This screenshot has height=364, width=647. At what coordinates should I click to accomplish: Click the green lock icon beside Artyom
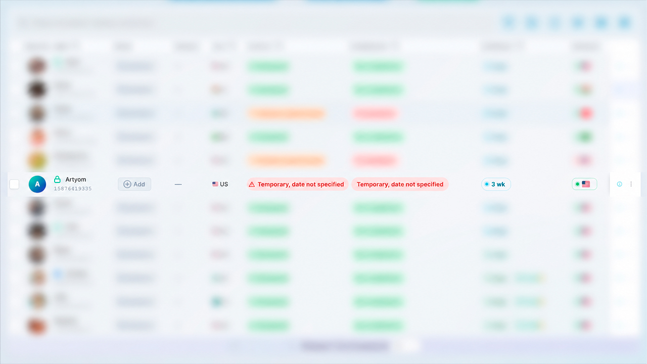point(58,179)
